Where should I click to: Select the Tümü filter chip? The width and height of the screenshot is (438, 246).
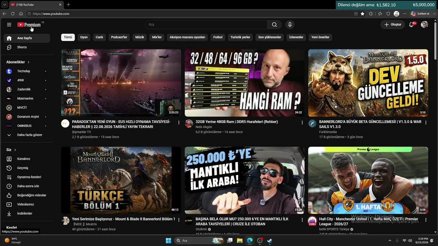click(x=68, y=37)
